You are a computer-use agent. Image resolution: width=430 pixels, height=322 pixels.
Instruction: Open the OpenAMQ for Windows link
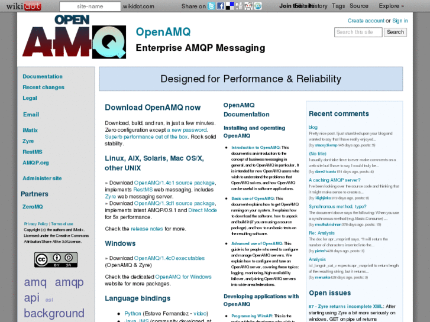[x=183, y=277]
